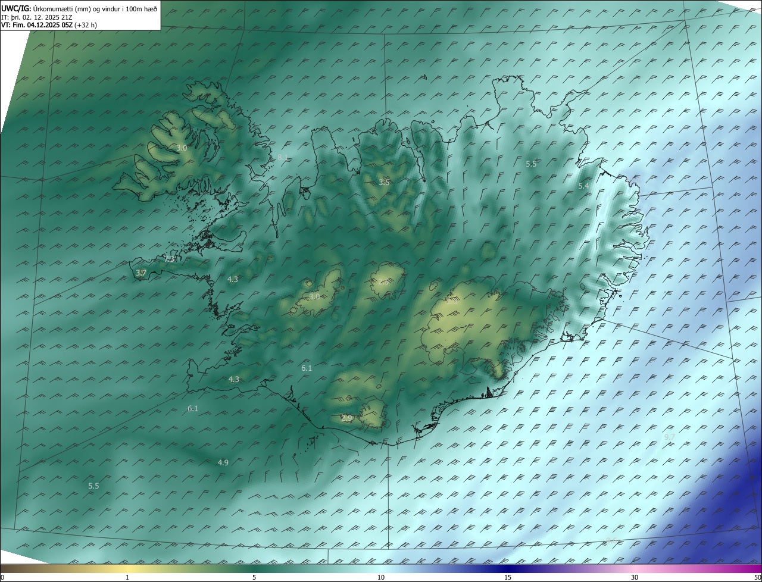Click the 7.3 value label on the map
Viewport: 762px width, 582px height.
169,259
